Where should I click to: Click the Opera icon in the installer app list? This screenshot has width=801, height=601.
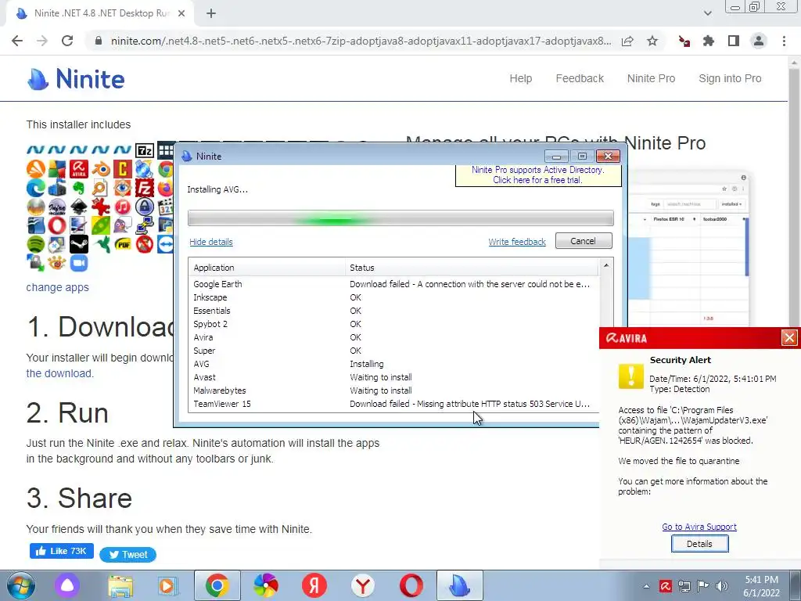(57, 225)
